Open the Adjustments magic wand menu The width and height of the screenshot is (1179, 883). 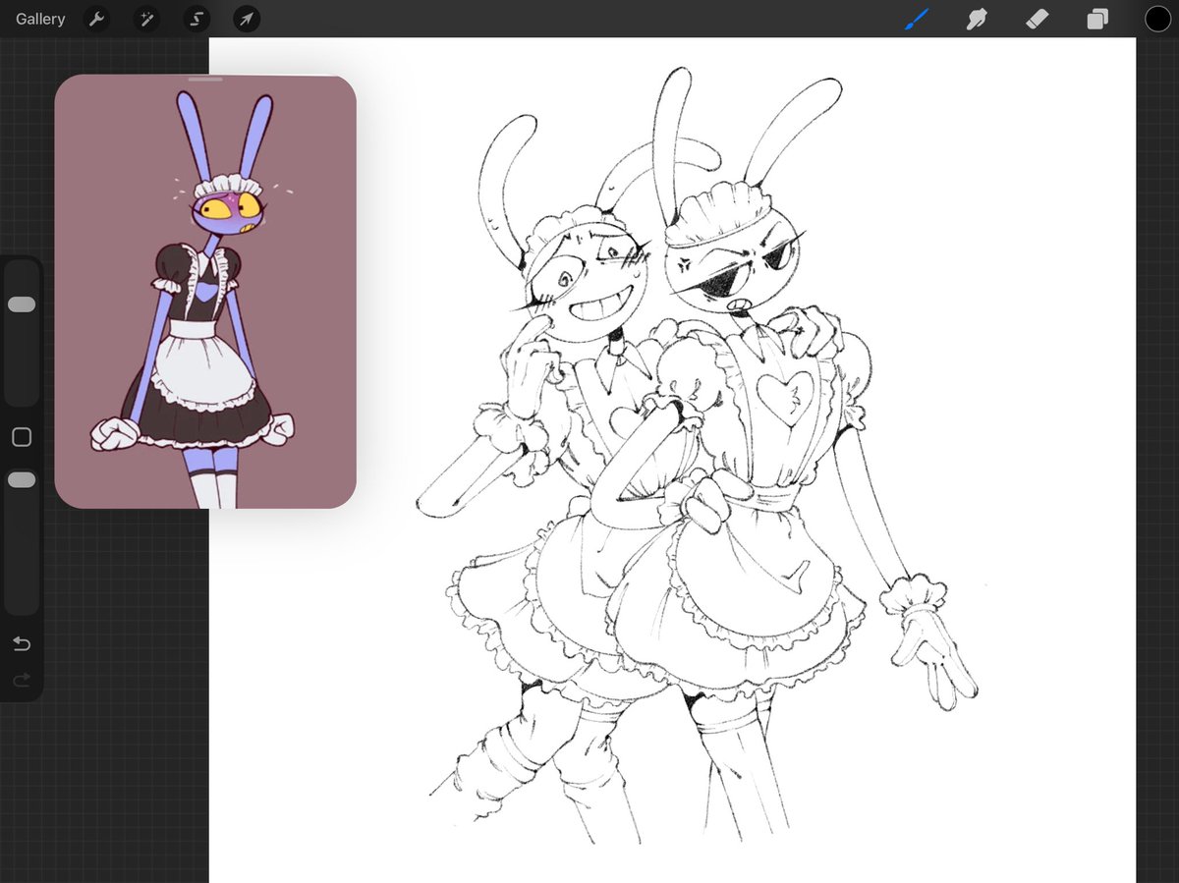[x=145, y=19]
